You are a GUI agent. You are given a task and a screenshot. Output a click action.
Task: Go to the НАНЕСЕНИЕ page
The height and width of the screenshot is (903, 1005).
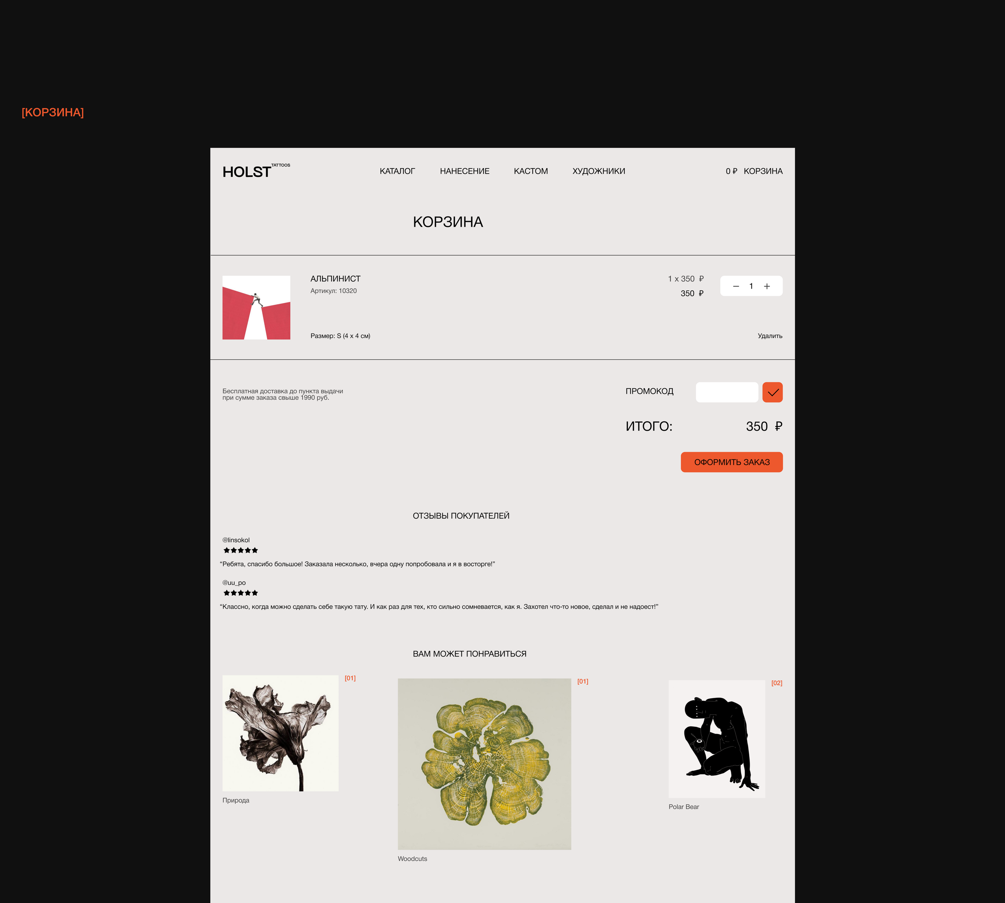click(464, 171)
